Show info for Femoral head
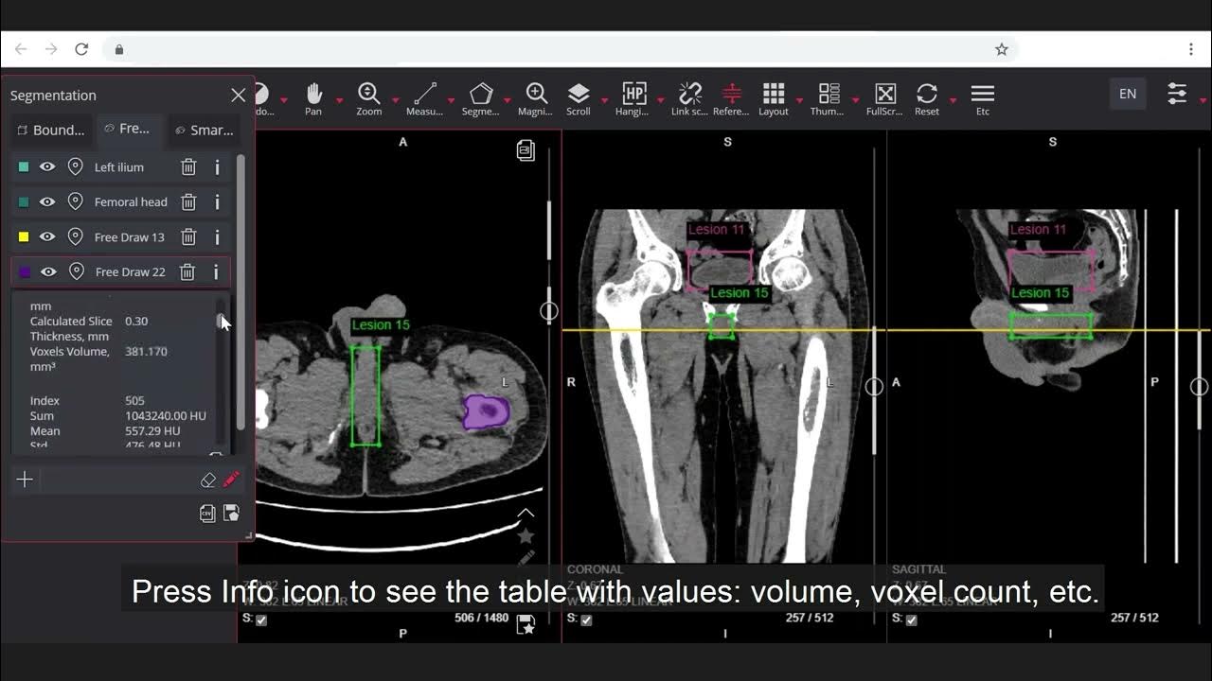1212x681 pixels. pos(217,202)
